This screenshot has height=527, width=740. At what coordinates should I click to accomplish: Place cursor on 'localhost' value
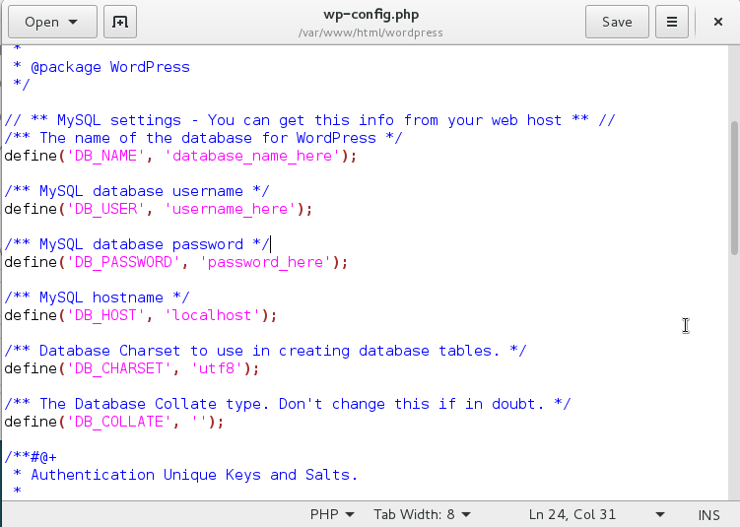tap(213, 315)
